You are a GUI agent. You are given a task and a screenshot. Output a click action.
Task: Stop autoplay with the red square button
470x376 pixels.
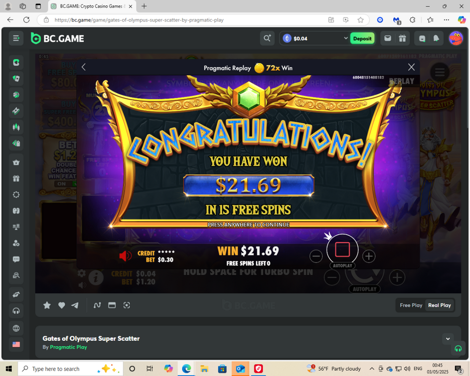point(342,249)
